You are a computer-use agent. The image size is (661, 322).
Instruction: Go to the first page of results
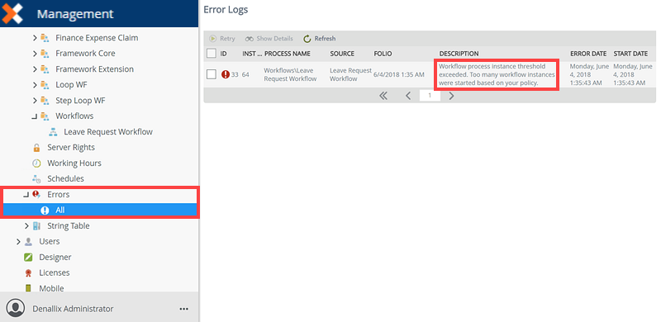[383, 96]
